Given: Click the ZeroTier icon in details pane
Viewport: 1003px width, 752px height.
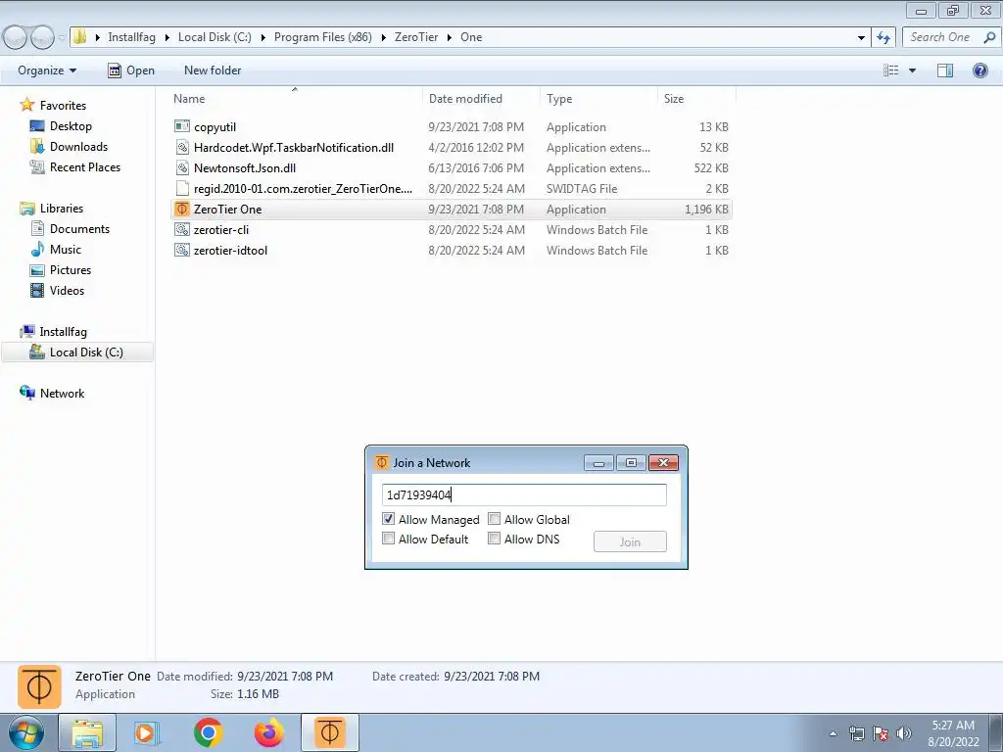Looking at the screenshot, I should [39, 686].
